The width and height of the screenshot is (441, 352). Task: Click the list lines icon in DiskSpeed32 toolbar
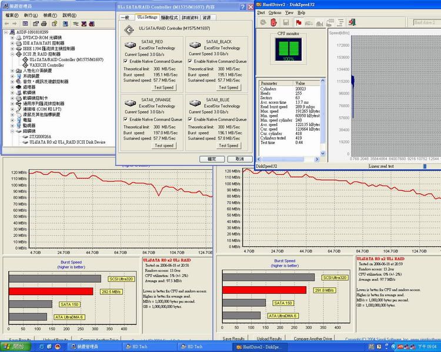point(340,22)
